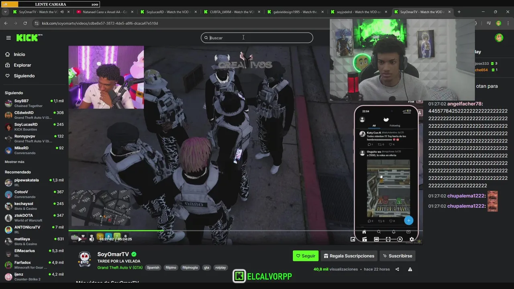Open the video player settings gear
The image size is (514, 289).
coord(412,239)
